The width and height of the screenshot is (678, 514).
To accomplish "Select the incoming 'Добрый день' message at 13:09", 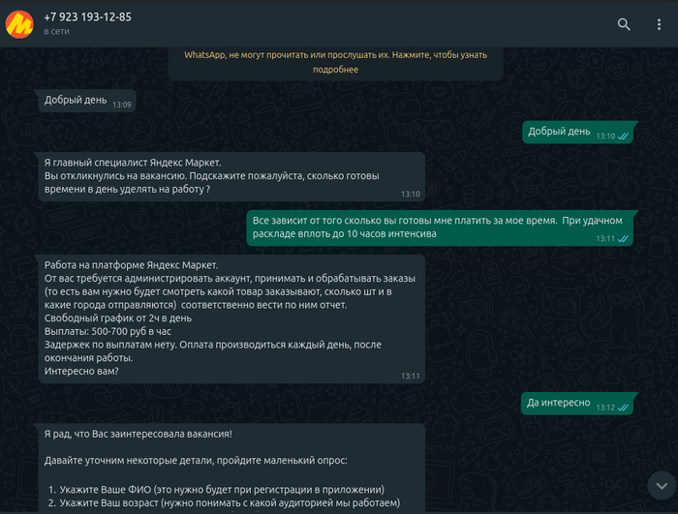I will click(x=87, y=101).
